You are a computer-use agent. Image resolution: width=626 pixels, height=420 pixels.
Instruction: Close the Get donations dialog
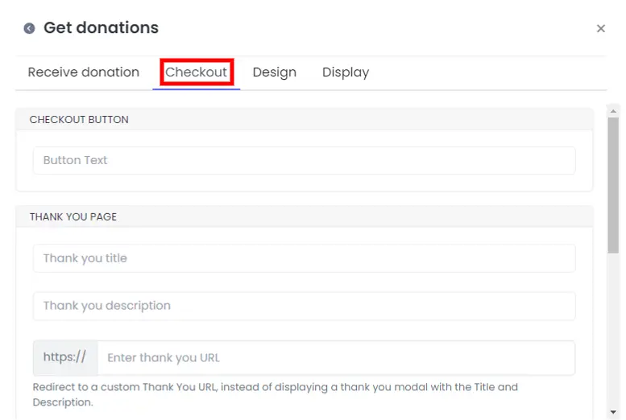600,28
